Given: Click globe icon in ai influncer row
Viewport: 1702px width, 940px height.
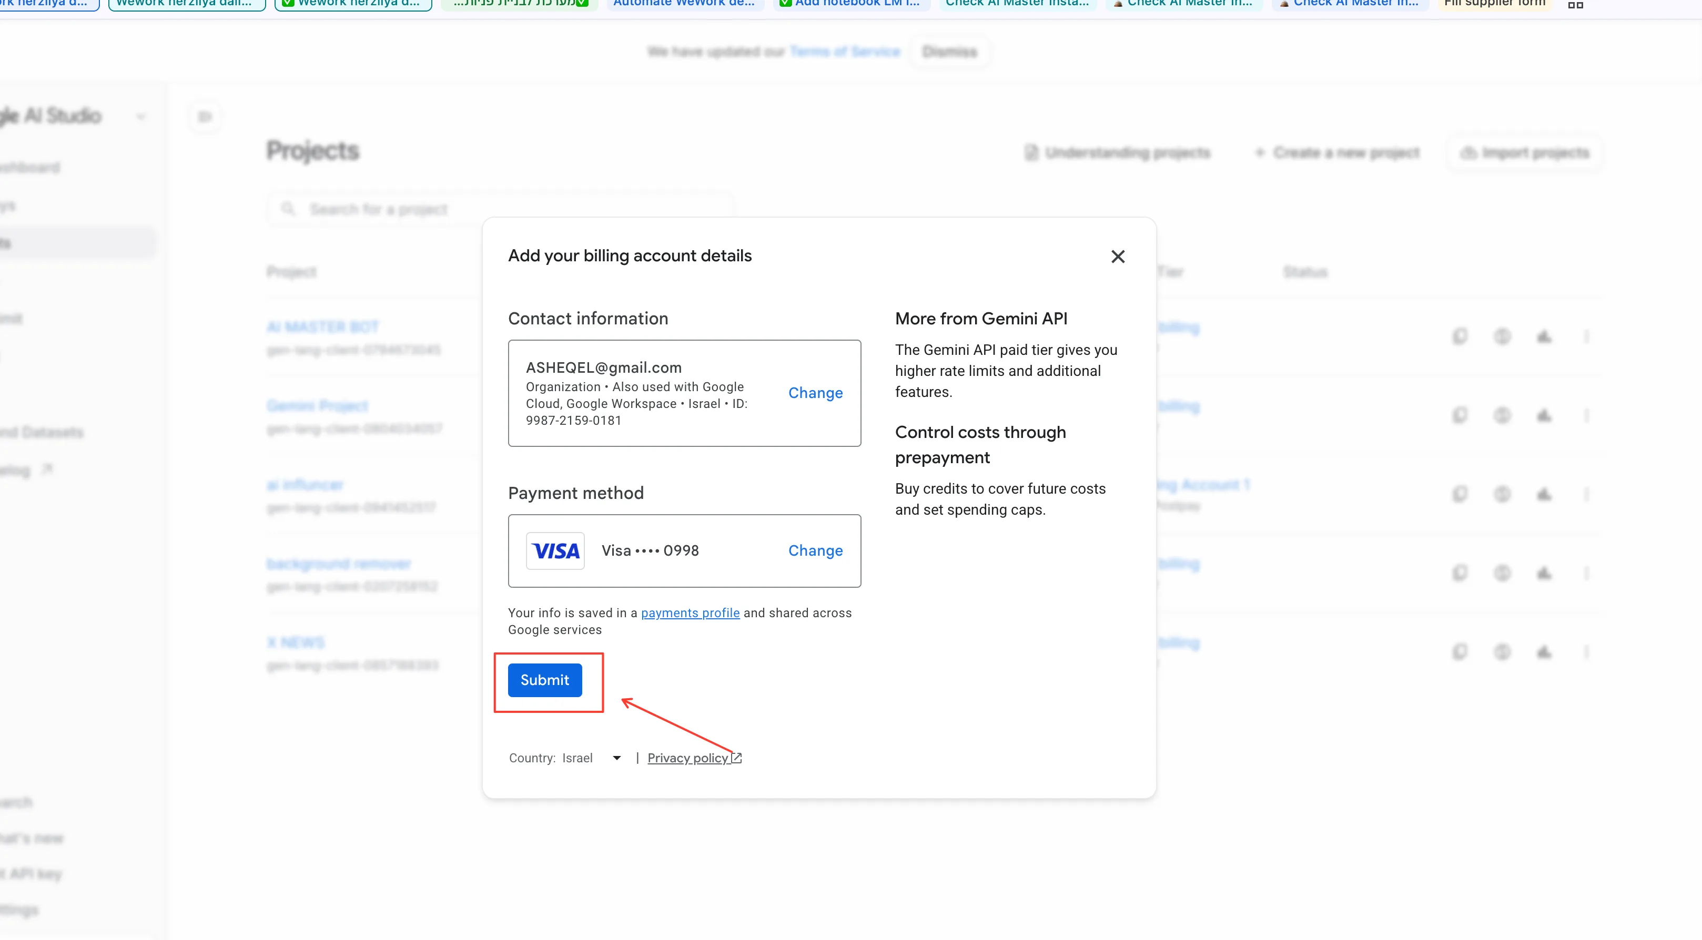Looking at the screenshot, I should pos(1503,494).
